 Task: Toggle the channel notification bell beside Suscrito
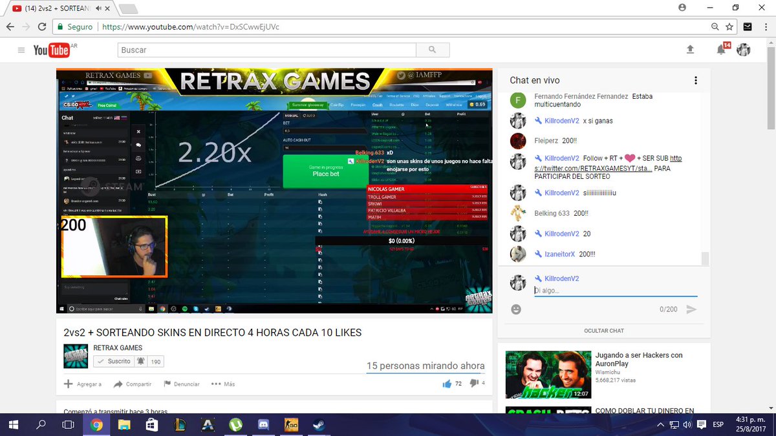point(140,362)
